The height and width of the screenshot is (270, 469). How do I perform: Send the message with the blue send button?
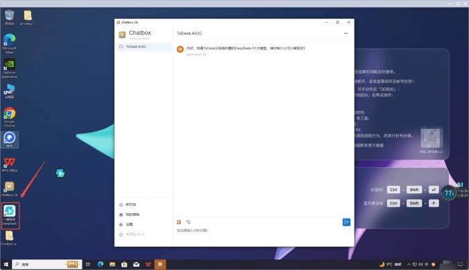(346, 223)
